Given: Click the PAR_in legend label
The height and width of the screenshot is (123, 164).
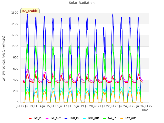Looking at the screenshot, I should point(74,118).
